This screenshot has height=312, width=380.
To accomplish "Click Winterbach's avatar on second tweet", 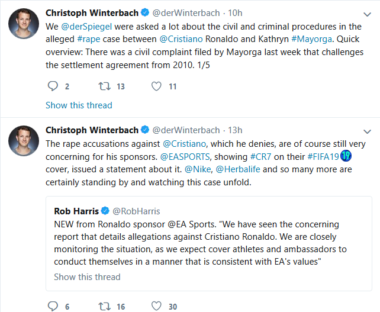I will point(24,141).
